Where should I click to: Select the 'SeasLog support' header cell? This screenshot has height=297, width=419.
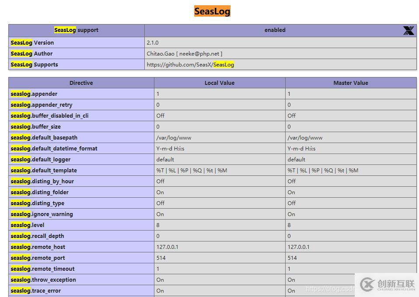(x=77, y=30)
